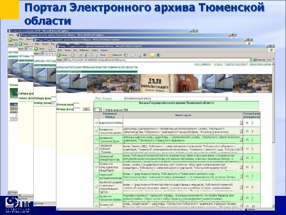This screenshot has width=286, height=215.
Task: Open Избранное favorites star in front toolbar
Action: point(115,55)
